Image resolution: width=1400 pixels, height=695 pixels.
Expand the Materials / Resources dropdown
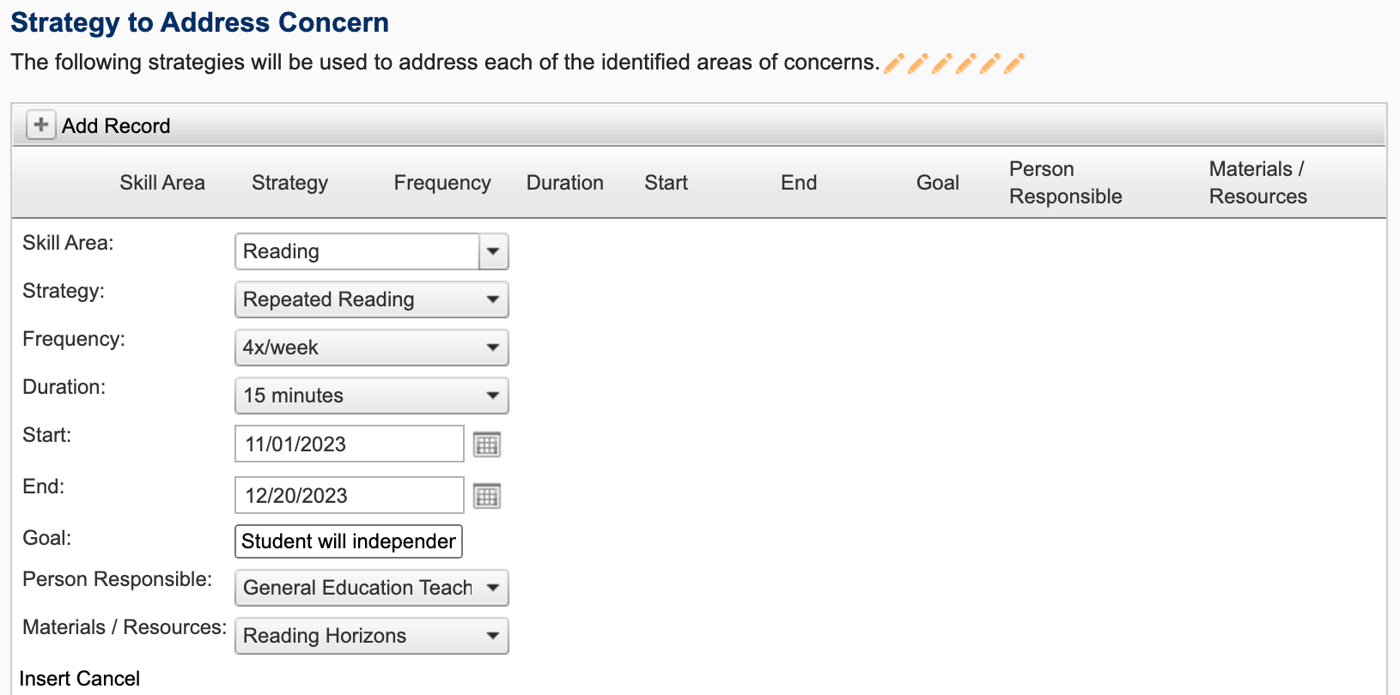tap(371, 637)
